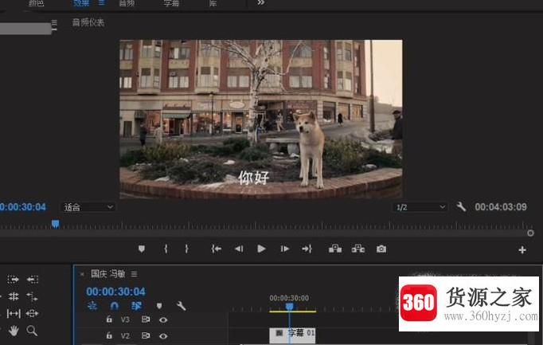Image resolution: width=543 pixels, height=345 pixels.
Task: Open the 适合 zoom level dropdown
Action: 88,207
